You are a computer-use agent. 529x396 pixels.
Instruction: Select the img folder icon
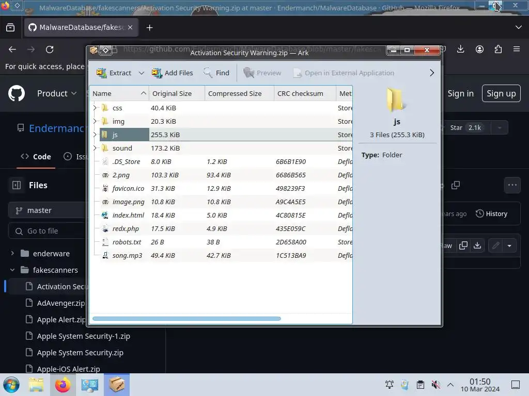pos(105,121)
